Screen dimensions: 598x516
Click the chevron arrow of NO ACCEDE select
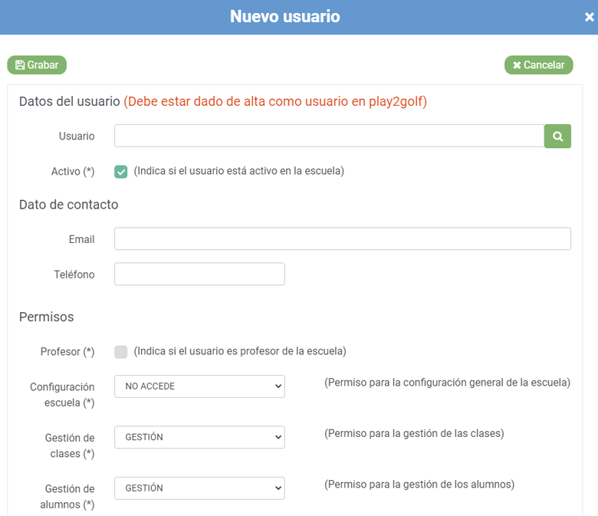(278, 386)
